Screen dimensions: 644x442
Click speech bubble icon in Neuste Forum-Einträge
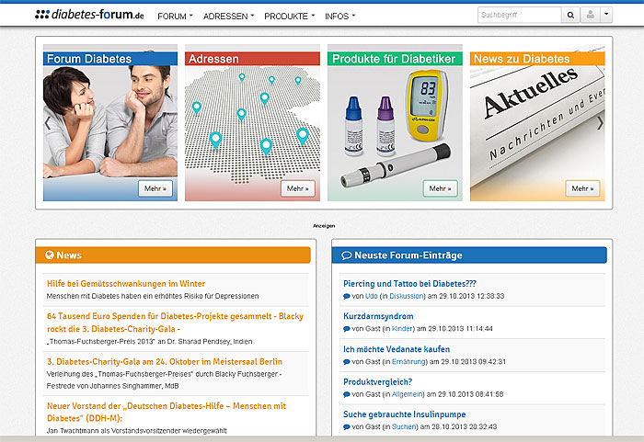click(346, 255)
